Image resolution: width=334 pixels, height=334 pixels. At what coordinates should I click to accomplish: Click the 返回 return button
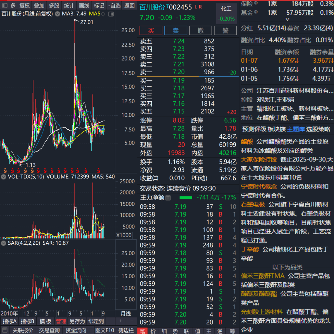(x=129, y=5)
